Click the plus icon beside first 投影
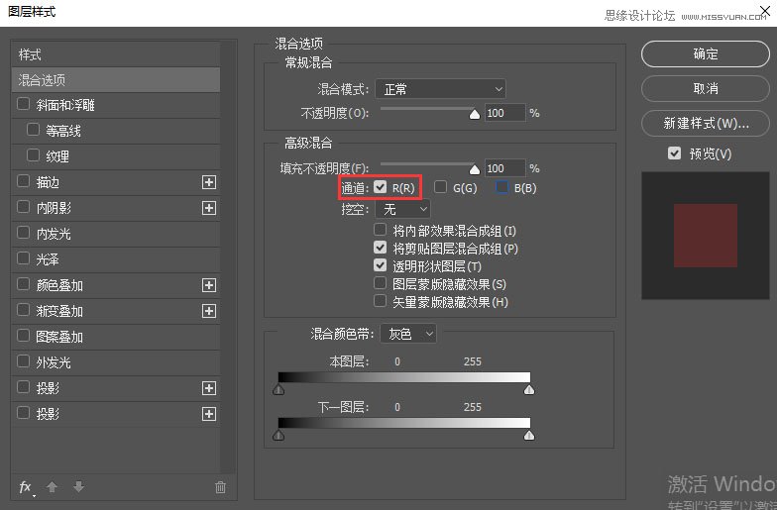The image size is (777, 510). 209,388
